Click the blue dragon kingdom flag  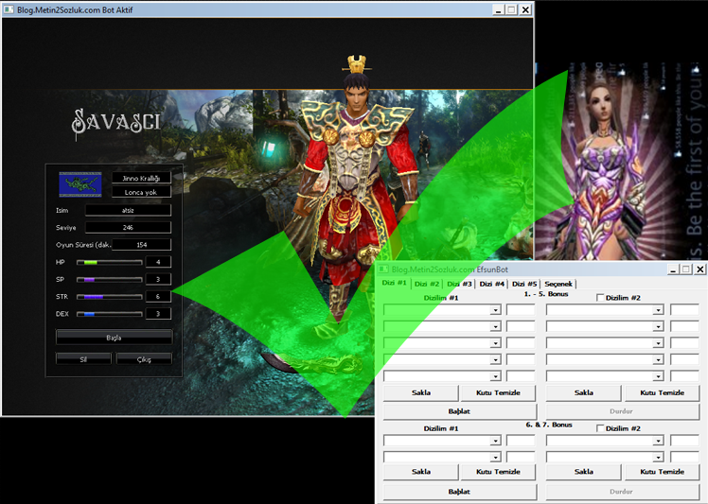[80, 184]
